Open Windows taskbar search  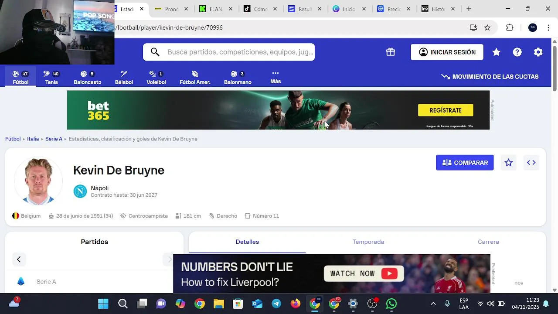tap(123, 304)
